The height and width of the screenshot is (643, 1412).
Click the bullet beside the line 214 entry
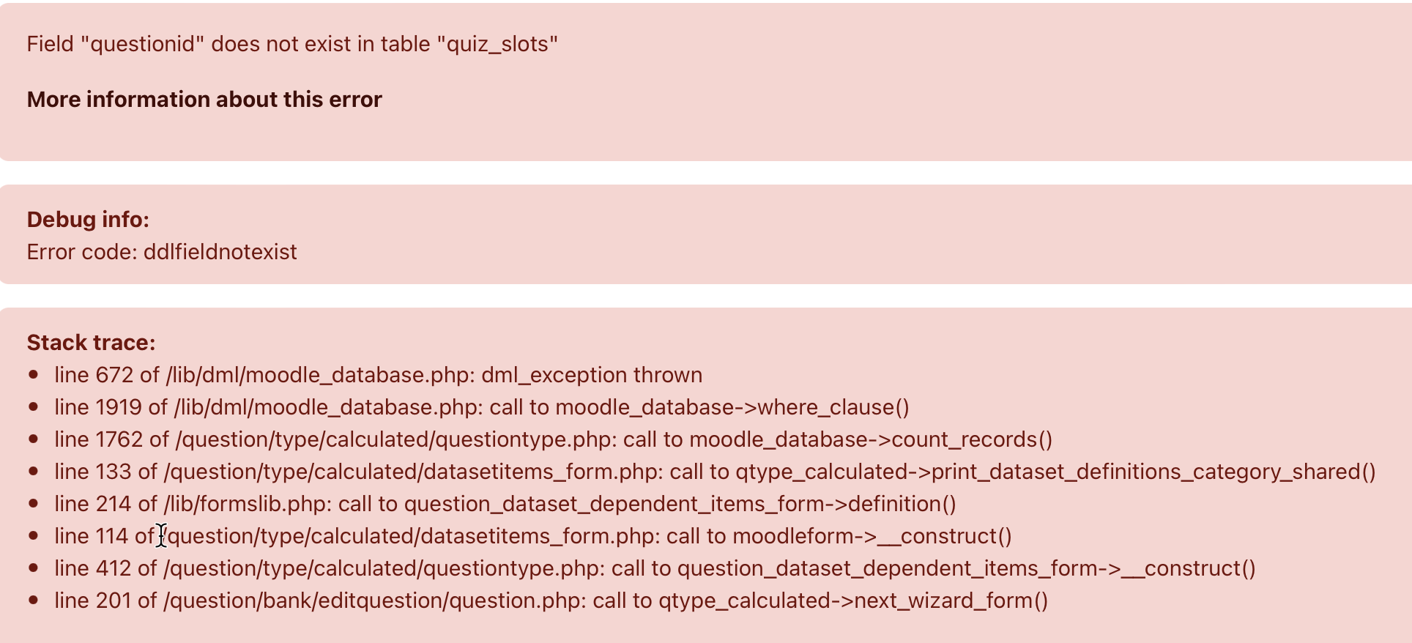point(33,503)
